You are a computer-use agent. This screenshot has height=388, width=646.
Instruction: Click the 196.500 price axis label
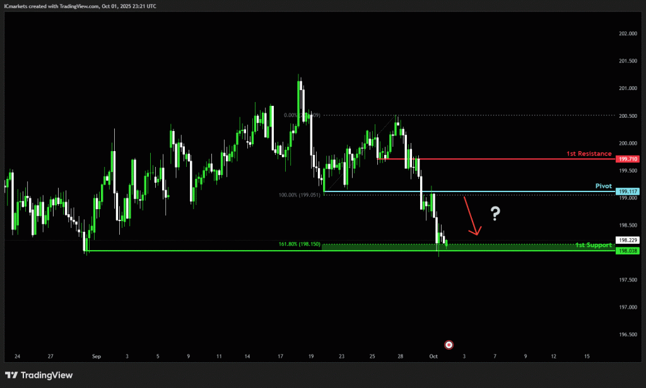[626, 334]
